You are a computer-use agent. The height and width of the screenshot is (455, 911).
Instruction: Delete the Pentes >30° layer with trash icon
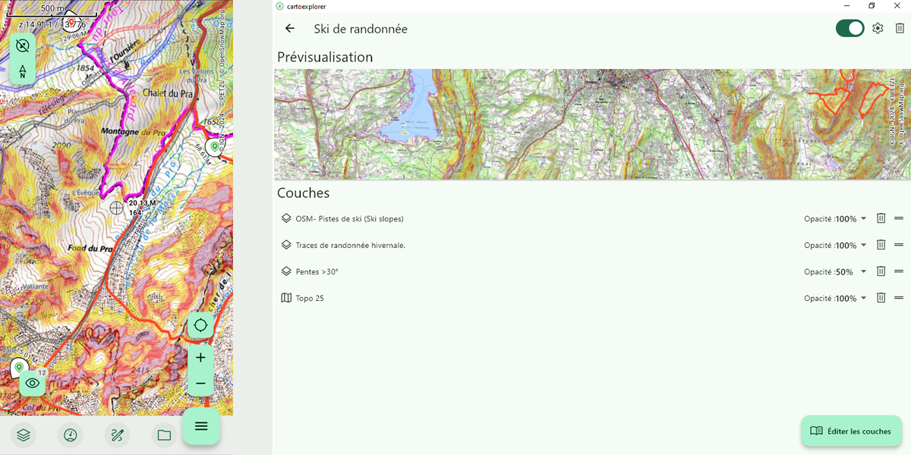point(881,271)
